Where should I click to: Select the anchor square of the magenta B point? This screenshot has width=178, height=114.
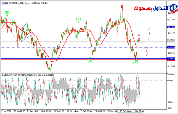tap(147, 51)
